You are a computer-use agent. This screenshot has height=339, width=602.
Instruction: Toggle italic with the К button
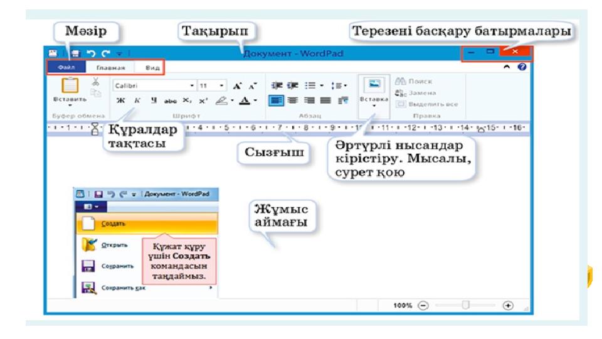coord(137,100)
